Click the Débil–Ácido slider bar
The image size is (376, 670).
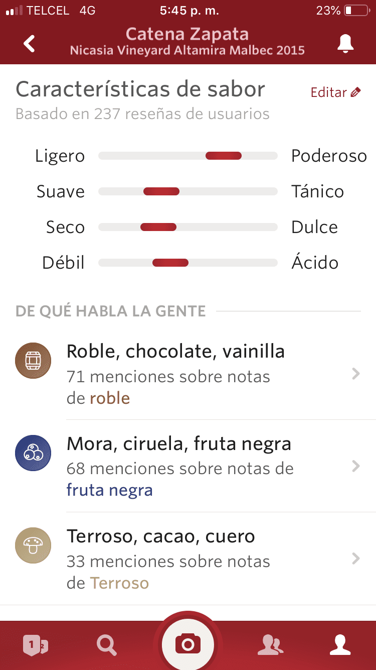pyautogui.click(x=188, y=263)
